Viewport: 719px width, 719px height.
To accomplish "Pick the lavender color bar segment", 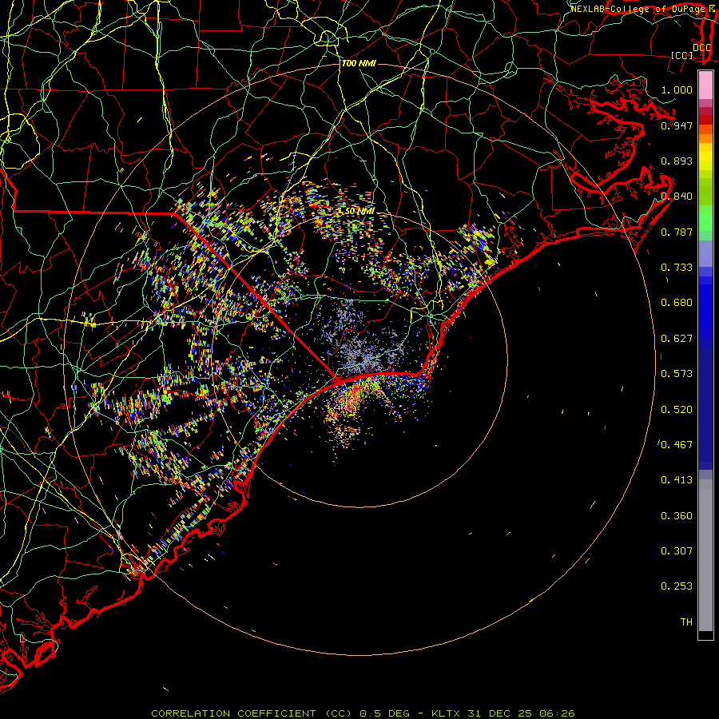I will coord(705,253).
